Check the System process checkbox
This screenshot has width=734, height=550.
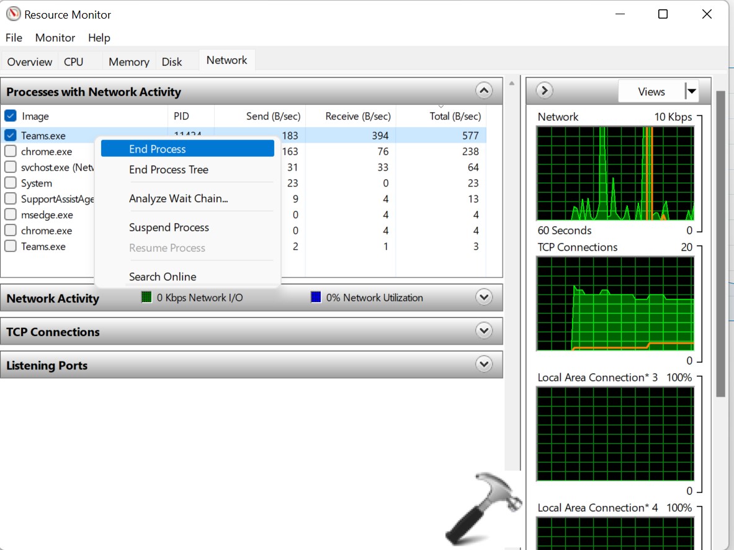(11, 183)
